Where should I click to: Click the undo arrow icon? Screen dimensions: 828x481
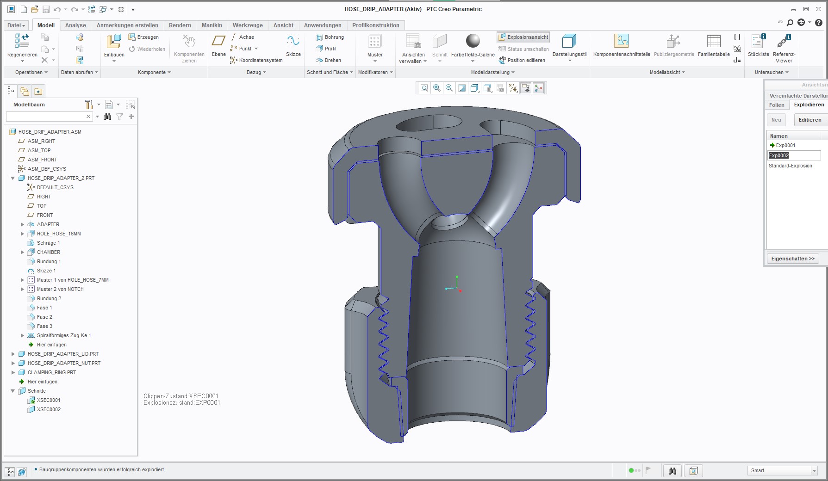click(x=57, y=9)
